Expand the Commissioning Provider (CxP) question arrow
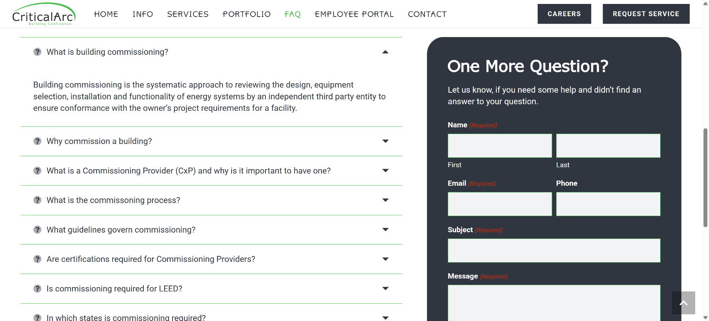Viewport: 709px width, 321px height. 385,171
